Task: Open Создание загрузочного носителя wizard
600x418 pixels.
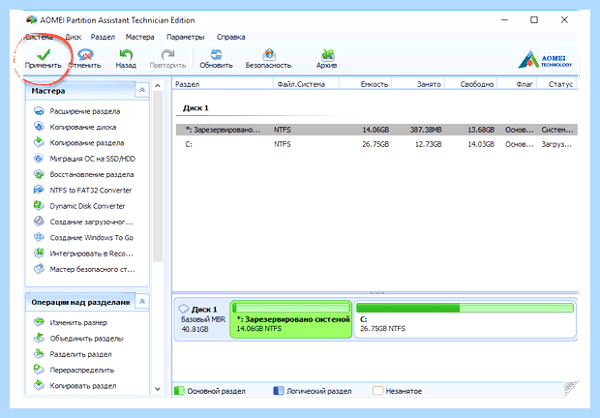Action: pyautogui.click(x=83, y=222)
